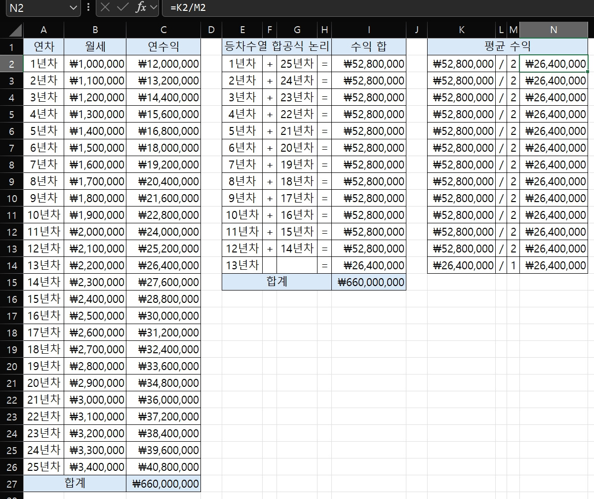Screen dimensions: 594x499
Task: Click the ₩2,200,000 cell
Action: [x=95, y=265]
